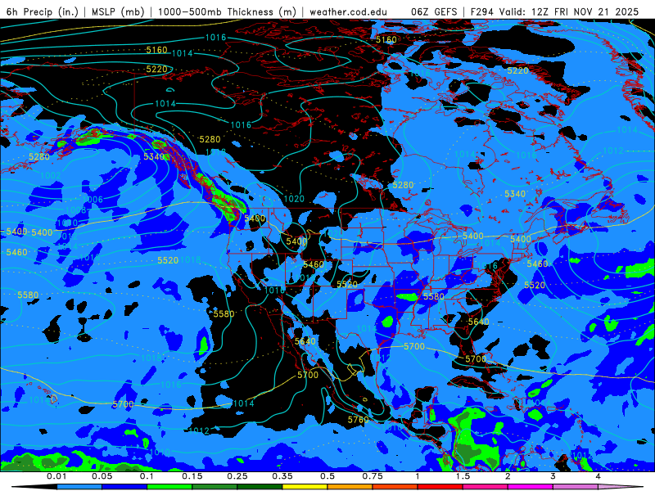The height and width of the screenshot is (491, 655).
Task: Click the '1.5' legend value
Action: pos(463,476)
